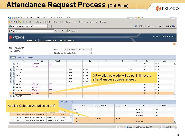The width and height of the screenshot is (185, 138).
Task: Click the Amount column header in timecard
Action: point(57,61)
